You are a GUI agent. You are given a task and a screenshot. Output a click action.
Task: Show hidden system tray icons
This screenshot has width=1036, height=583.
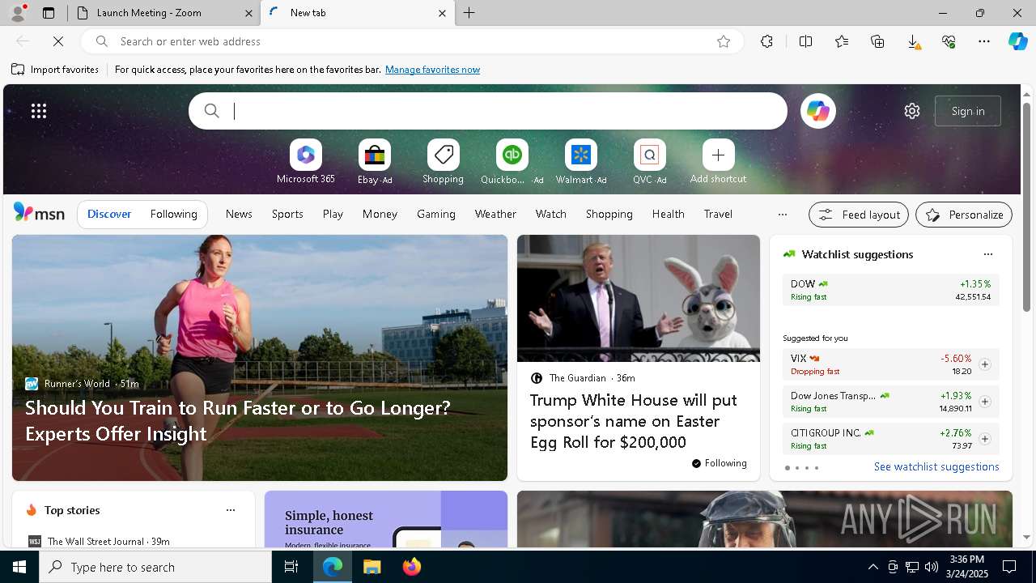(x=873, y=567)
